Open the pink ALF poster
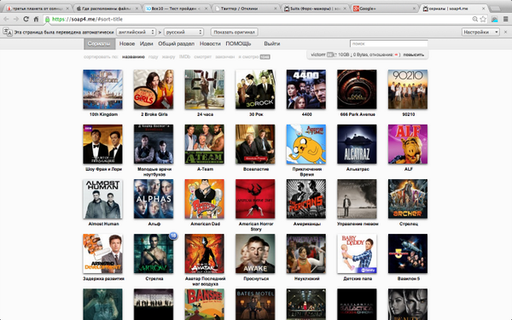The height and width of the screenshot is (320, 512). click(408, 144)
